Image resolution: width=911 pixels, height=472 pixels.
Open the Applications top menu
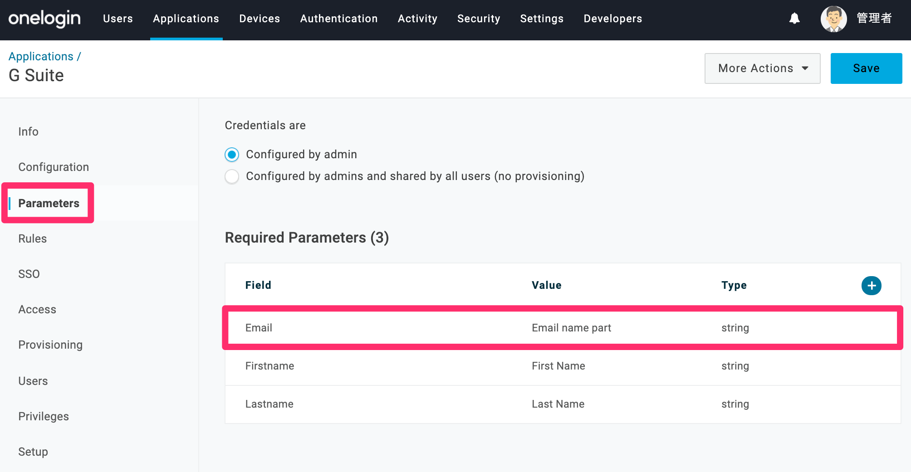pos(186,19)
